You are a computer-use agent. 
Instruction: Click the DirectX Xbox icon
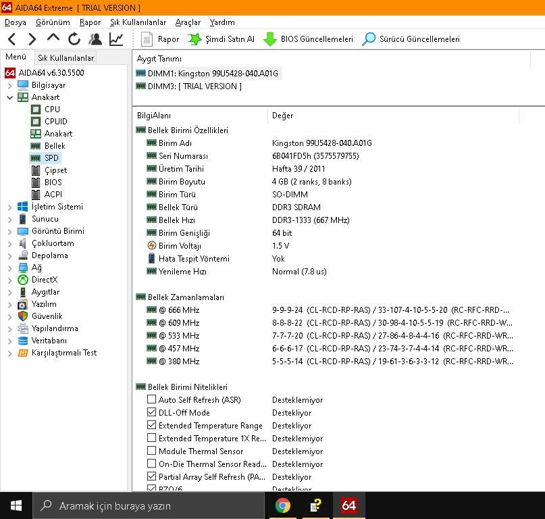point(23,280)
